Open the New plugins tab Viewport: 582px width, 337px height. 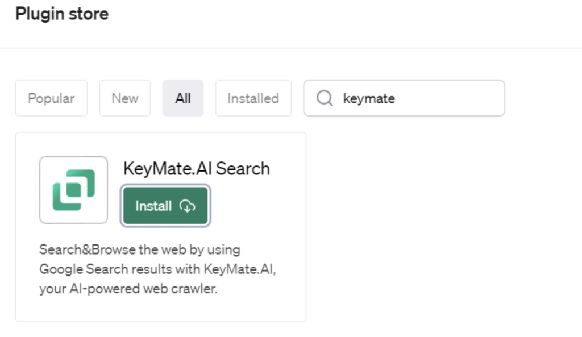pos(124,98)
